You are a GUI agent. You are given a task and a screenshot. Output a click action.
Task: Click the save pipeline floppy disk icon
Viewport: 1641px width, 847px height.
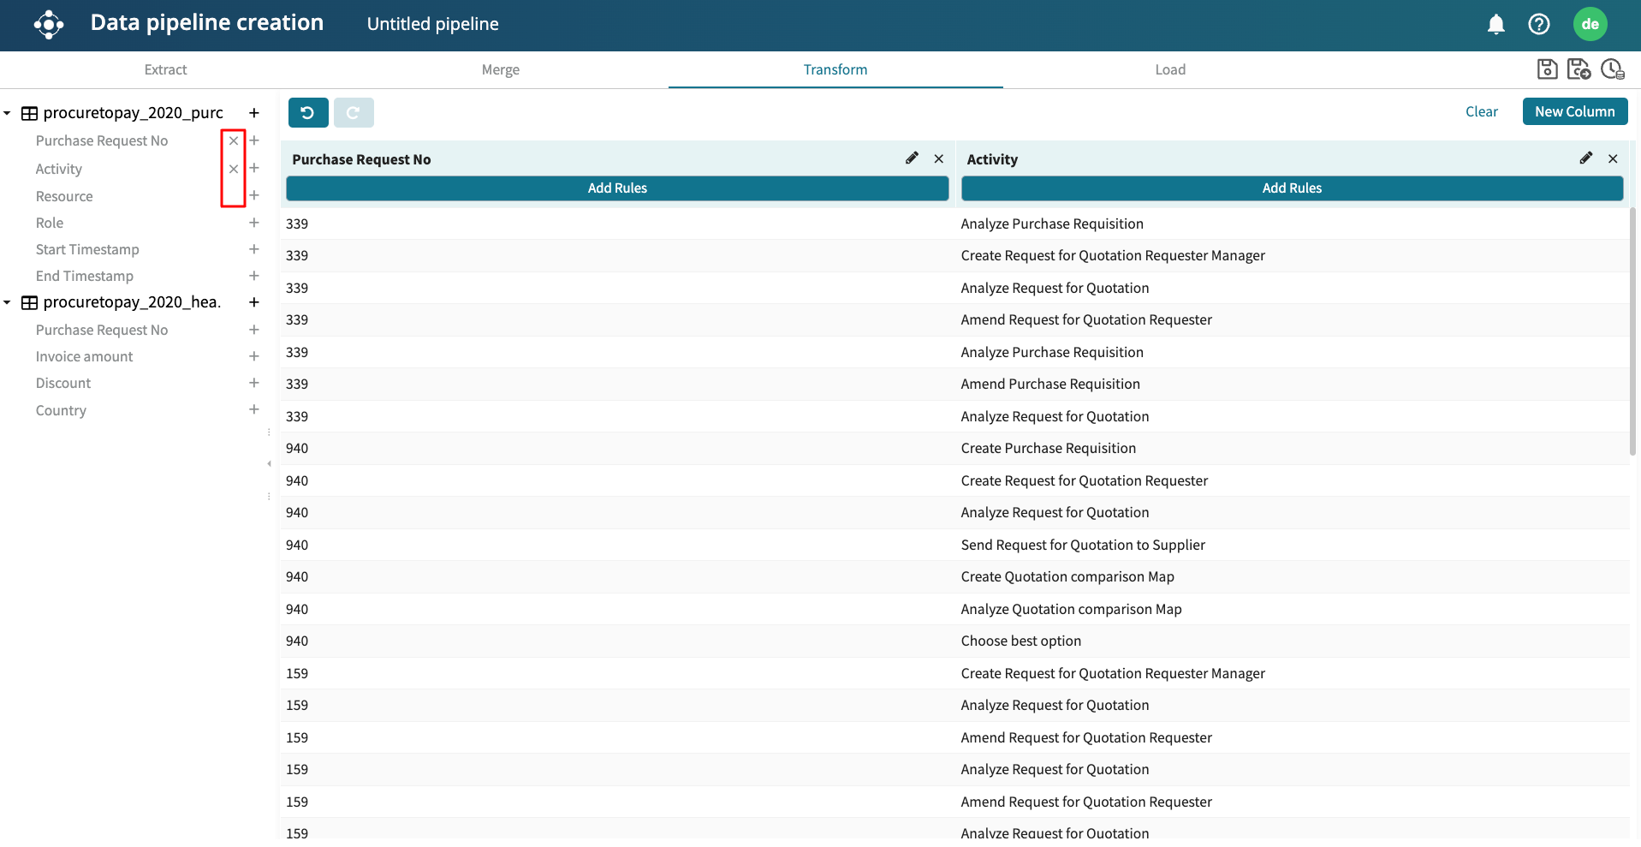coord(1547,69)
